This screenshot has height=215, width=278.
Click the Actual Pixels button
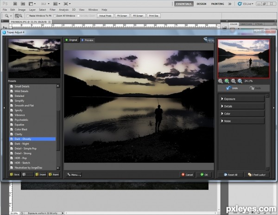105,16
